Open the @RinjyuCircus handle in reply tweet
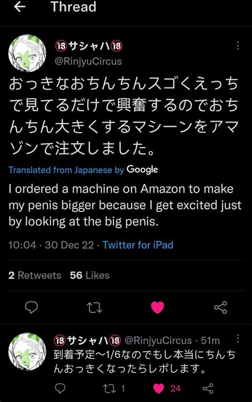This screenshot has width=252, height=402. 158,340
